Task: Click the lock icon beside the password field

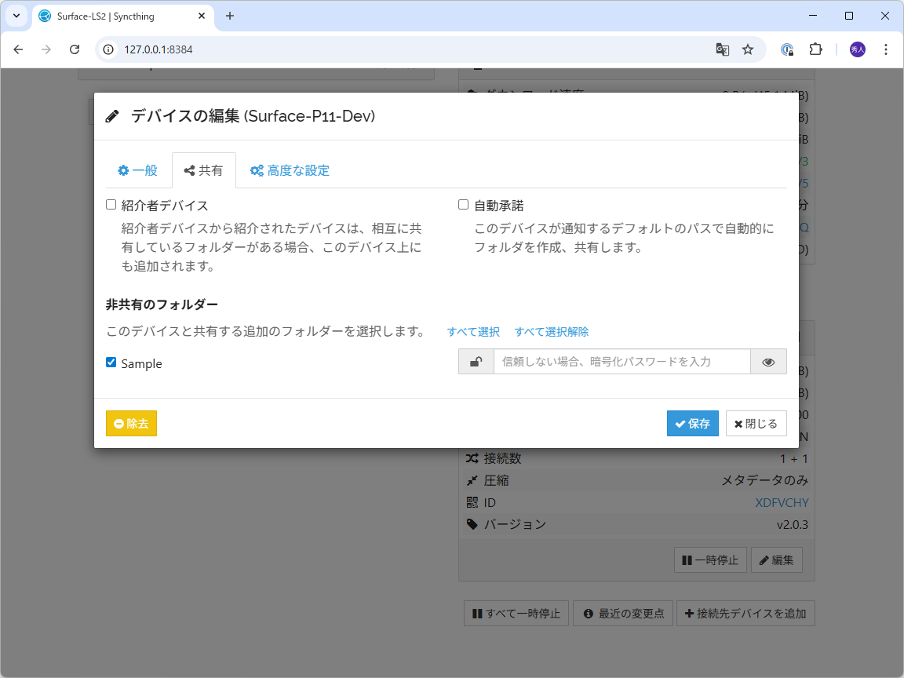Action: click(476, 361)
